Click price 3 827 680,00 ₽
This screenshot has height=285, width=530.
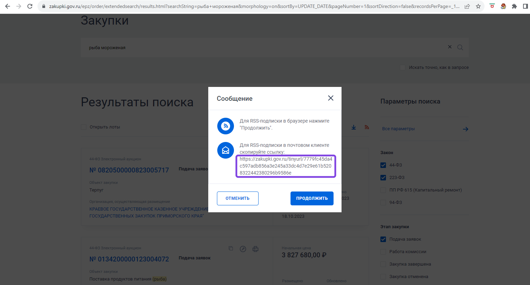[x=304, y=255]
